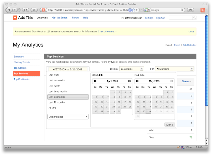The image size is (212, 155).
Task: Go to previous month in Start date calendar
Action: click(x=95, y=81)
